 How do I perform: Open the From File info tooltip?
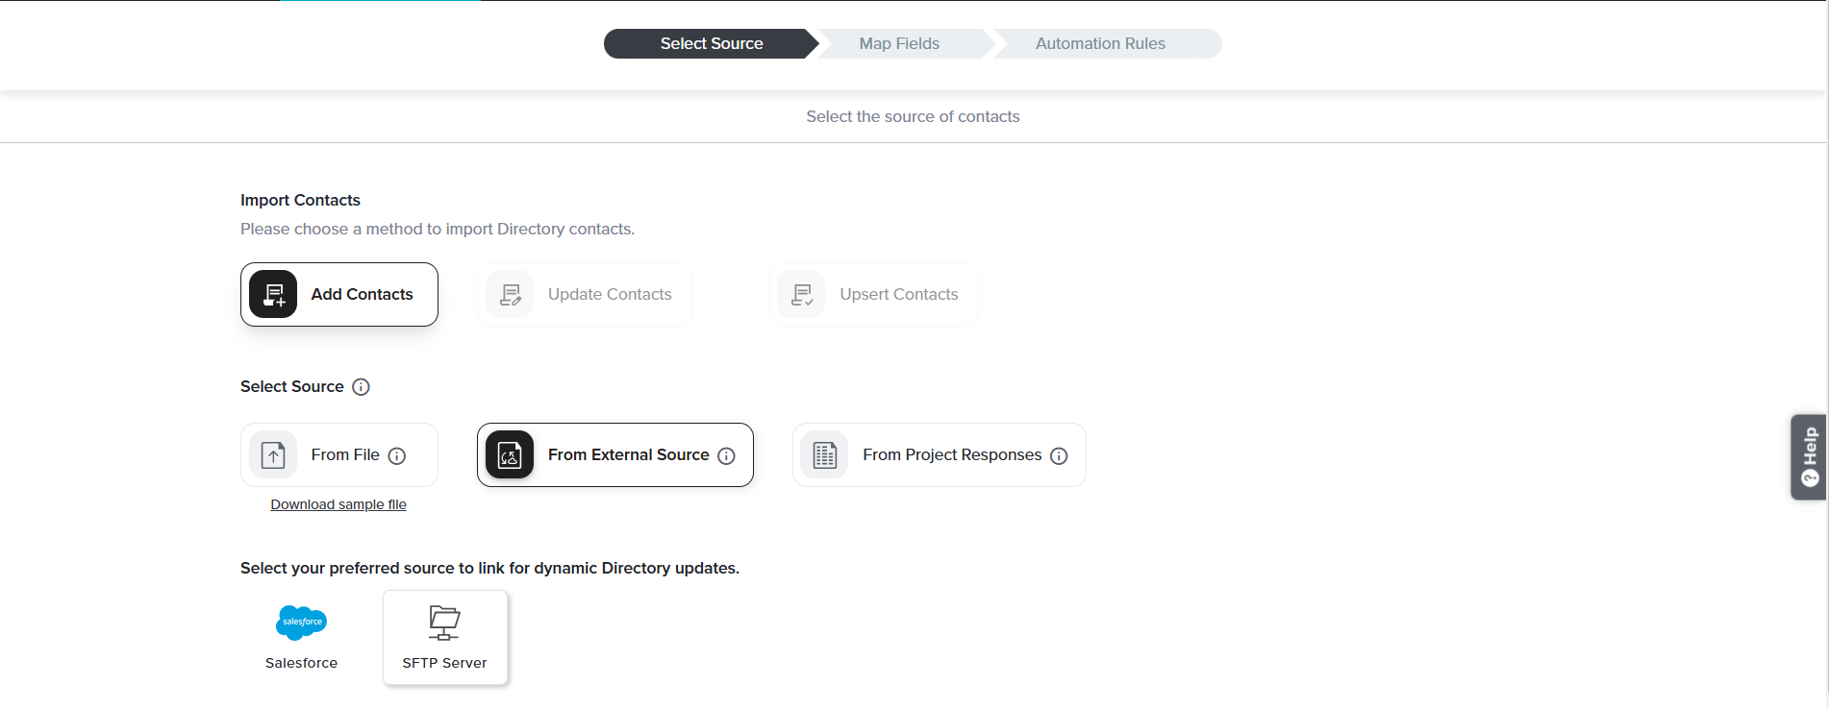397,456
